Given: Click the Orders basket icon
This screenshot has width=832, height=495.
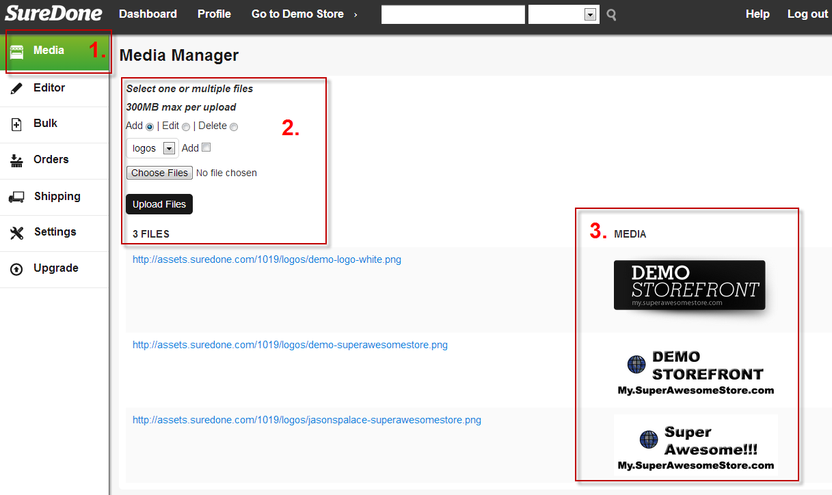Looking at the screenshot, I should pos(17,160).
